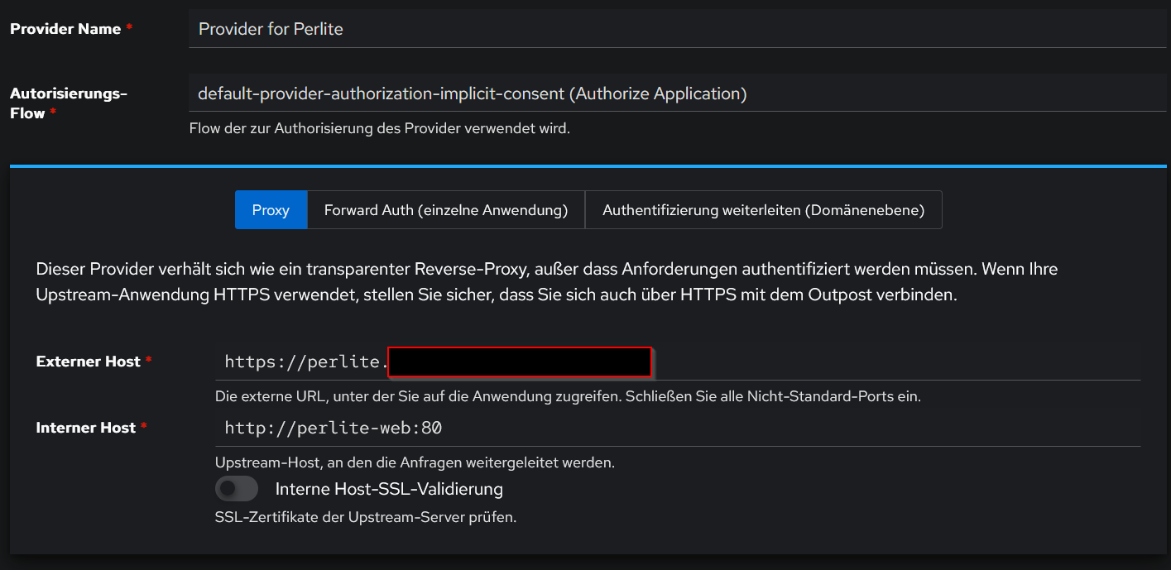Screen dimensions: 1171x570
Task: Enable the Interne Host-SSL-Validierung switch
Action: click(237, 489)
